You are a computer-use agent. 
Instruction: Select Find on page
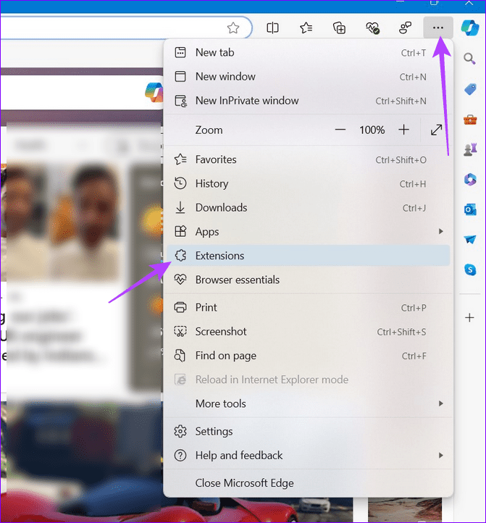[x=309, y=356]
